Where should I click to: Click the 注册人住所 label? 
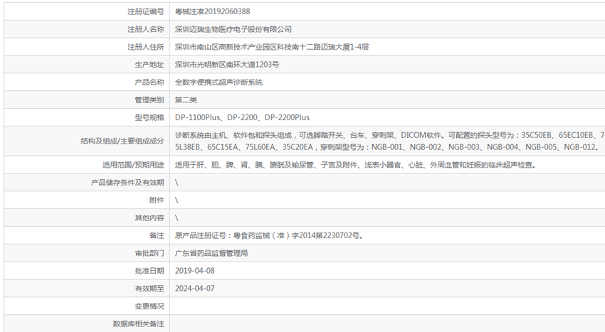tap(146, 47)
